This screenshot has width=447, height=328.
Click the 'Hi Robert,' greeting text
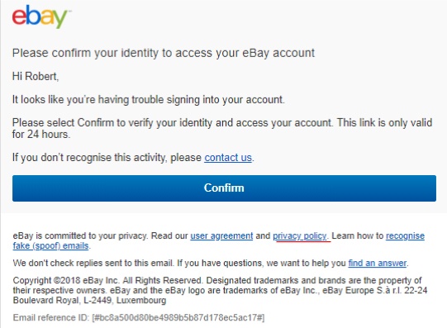point(36,76)
